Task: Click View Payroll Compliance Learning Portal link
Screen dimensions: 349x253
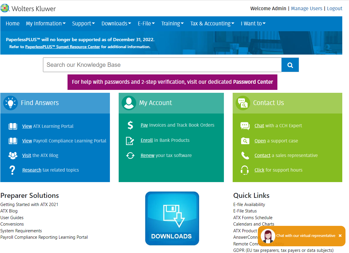Action: 64,141
